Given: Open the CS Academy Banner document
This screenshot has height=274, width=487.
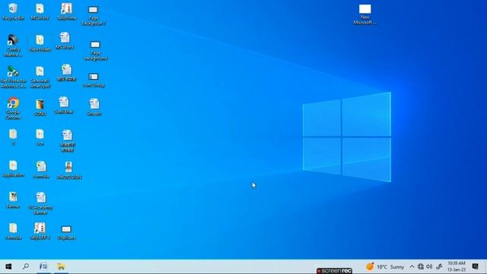Looking at the screenshot, I should point(40,203).
